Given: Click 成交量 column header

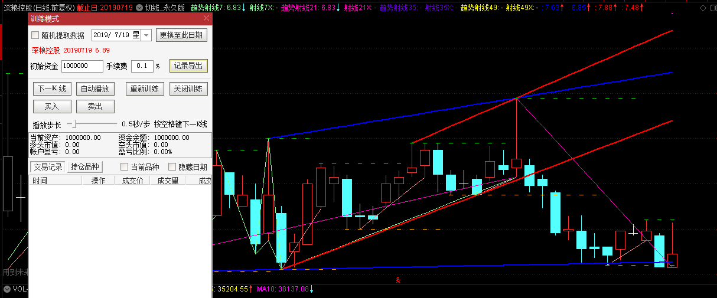Looking at the screenshot, I should pos(167,181).
